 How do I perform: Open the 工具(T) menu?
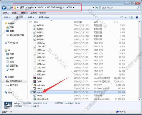click(34, 13)
